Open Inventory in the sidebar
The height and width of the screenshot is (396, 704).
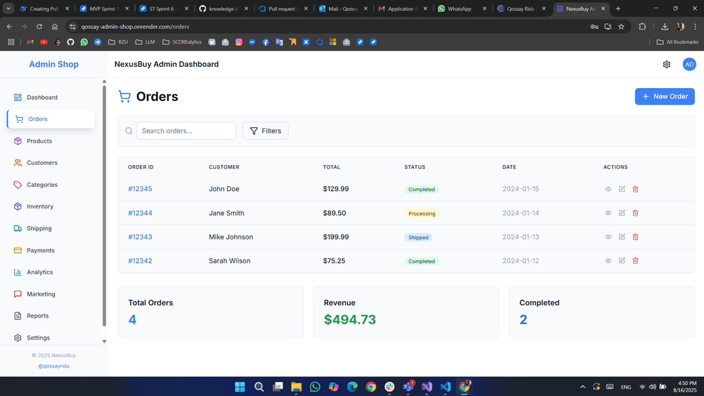[51, 206]
